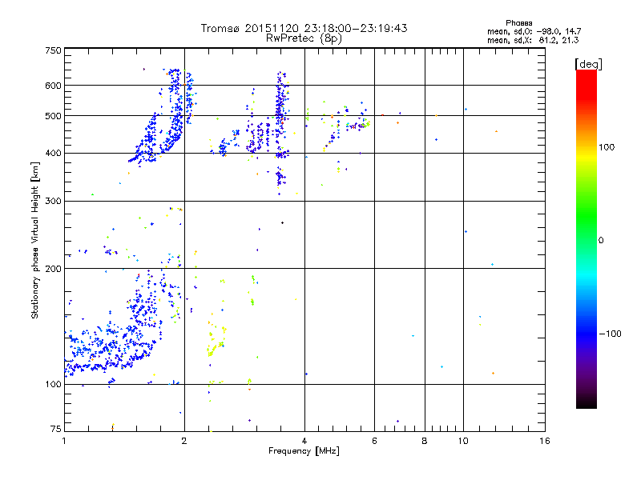The width and height of the screenshot is (641, 480).
Task: Click the y-axis tick label '750'
Action: click(53, 50)
